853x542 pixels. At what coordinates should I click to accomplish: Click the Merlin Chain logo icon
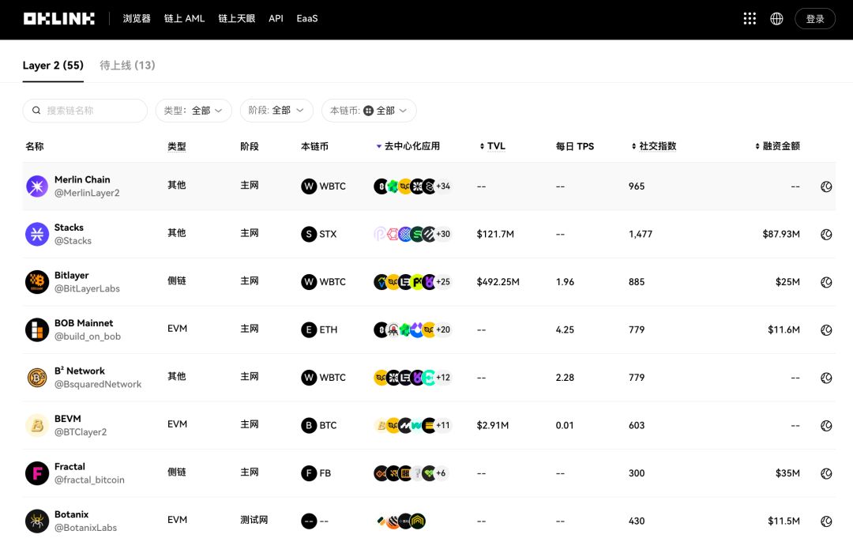37,186
